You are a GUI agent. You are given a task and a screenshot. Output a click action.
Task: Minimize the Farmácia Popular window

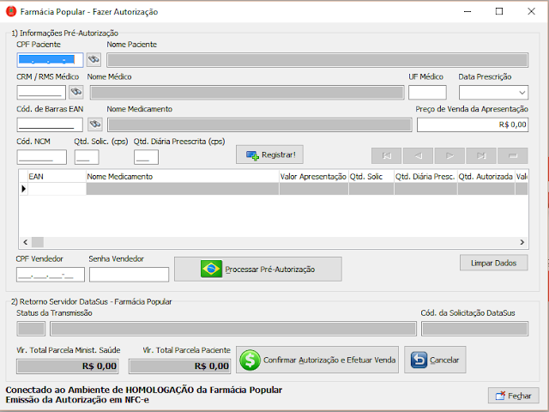467,11
